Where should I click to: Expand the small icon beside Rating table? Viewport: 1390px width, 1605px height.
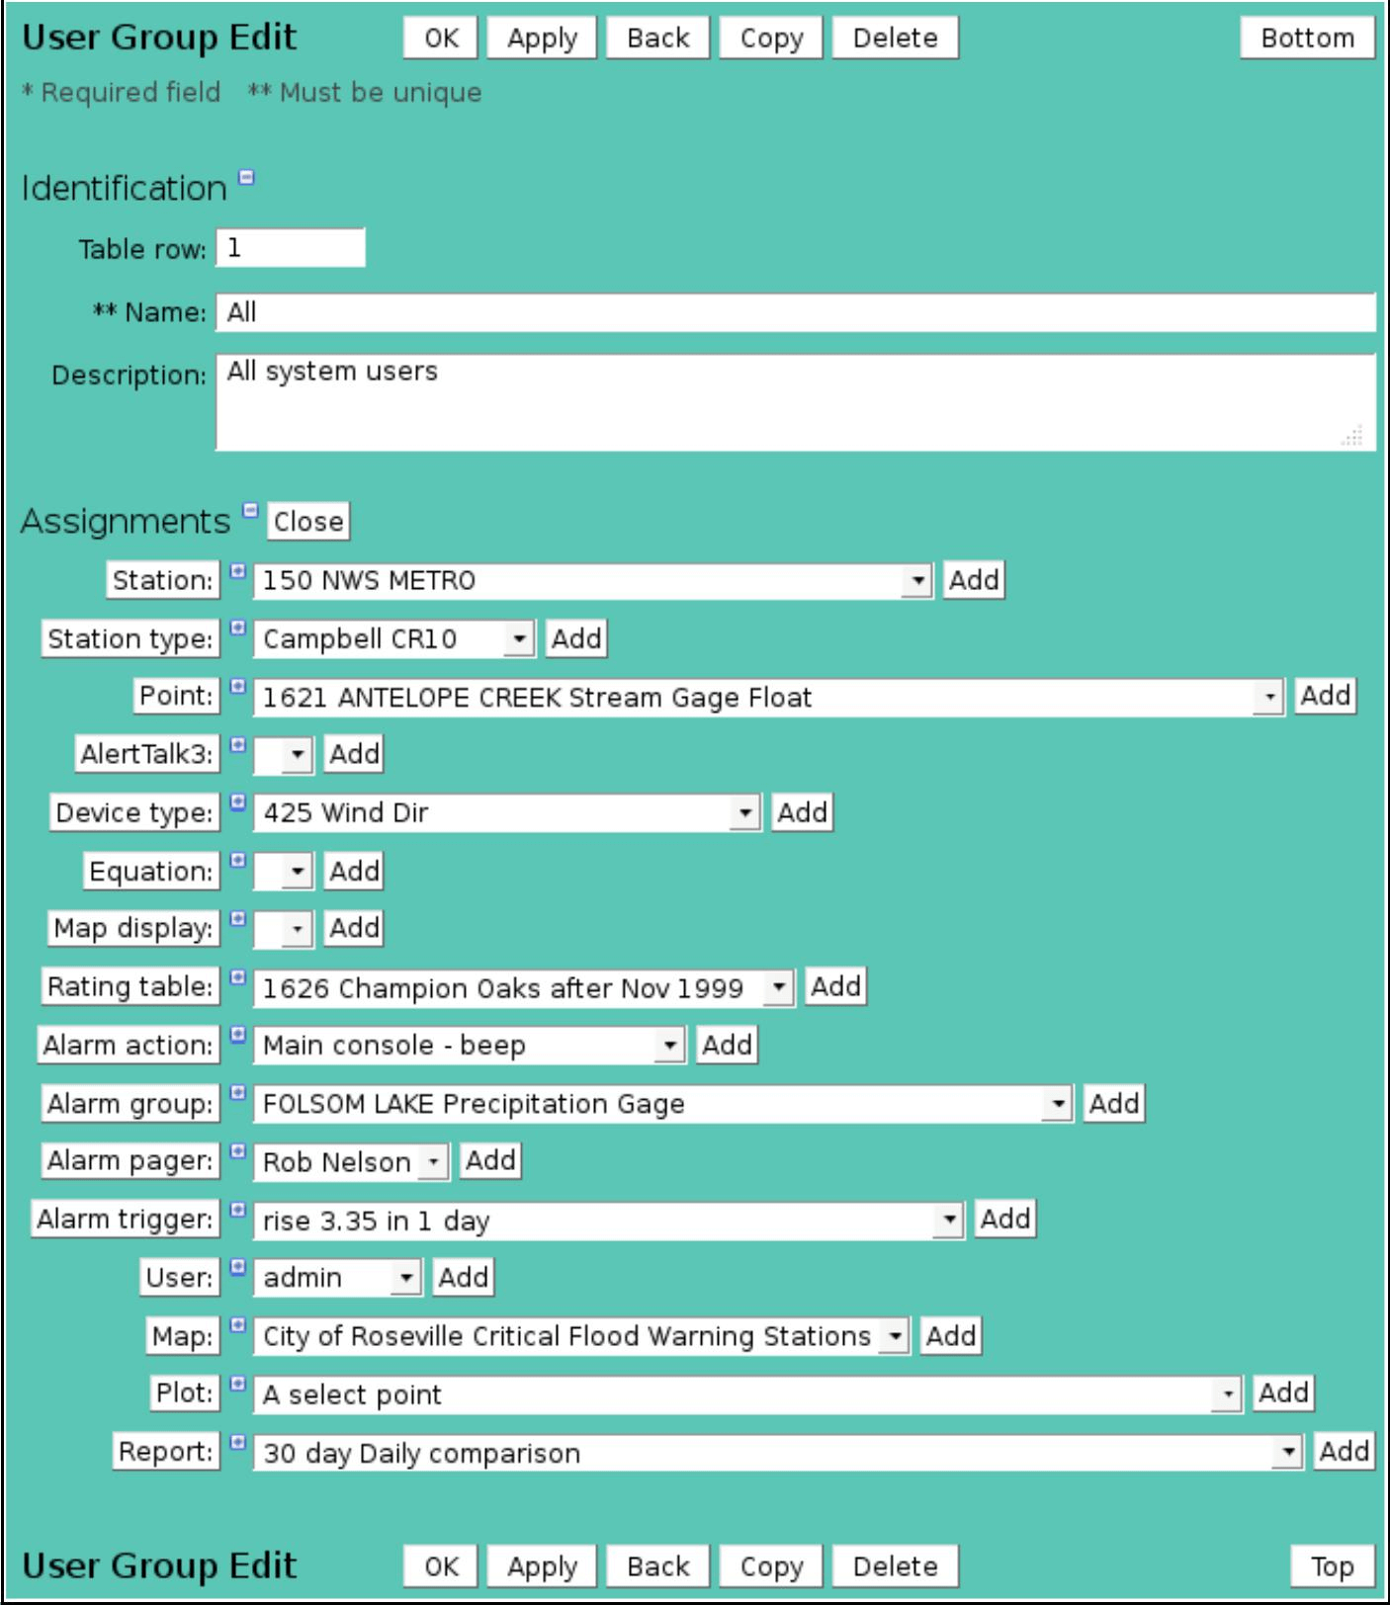tap(237, 976)
